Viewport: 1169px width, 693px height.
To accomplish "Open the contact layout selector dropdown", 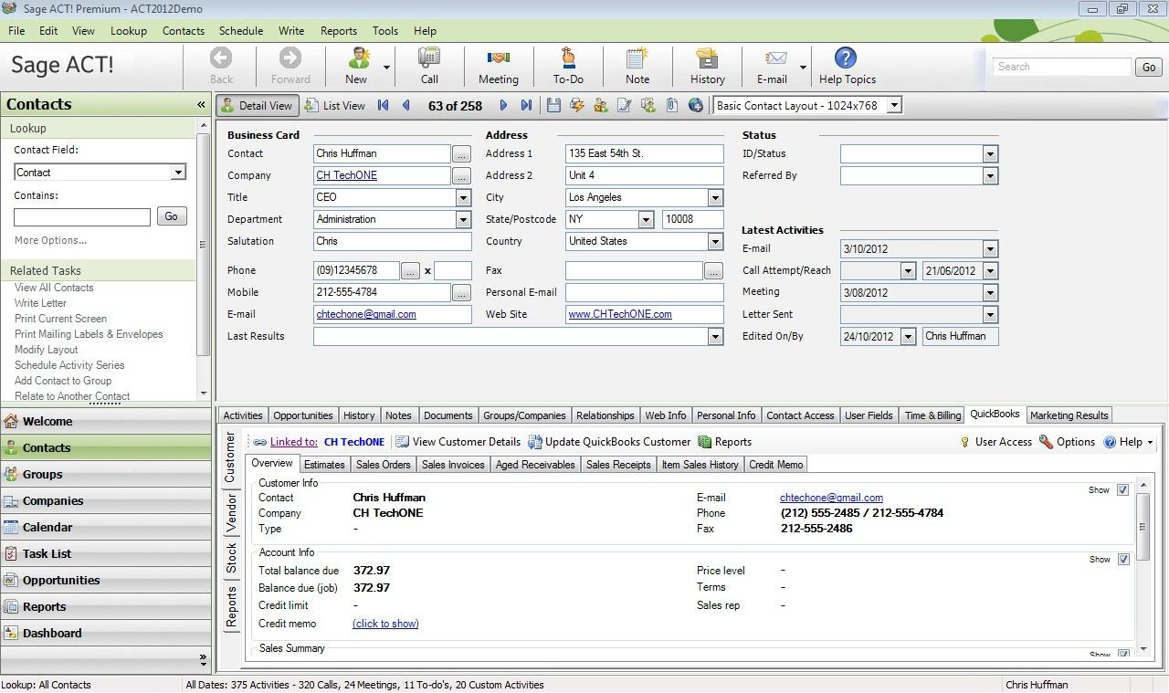I will point(894,106).
